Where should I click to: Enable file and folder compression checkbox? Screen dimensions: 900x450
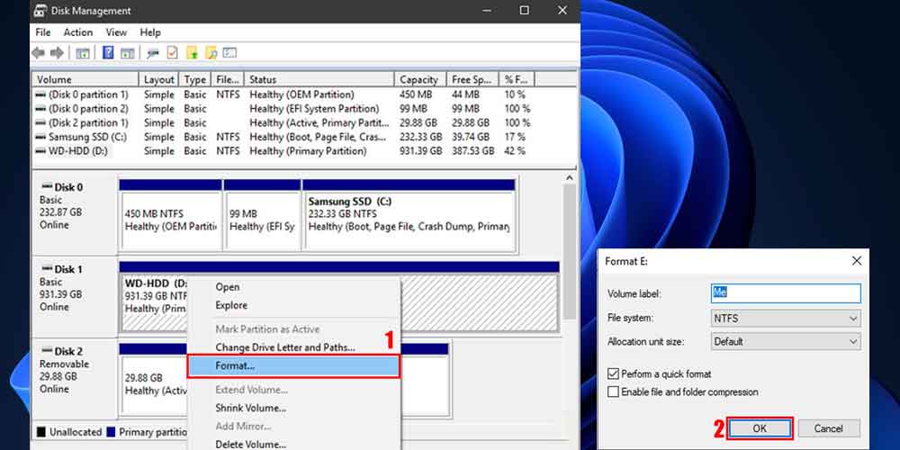(614, 392)
